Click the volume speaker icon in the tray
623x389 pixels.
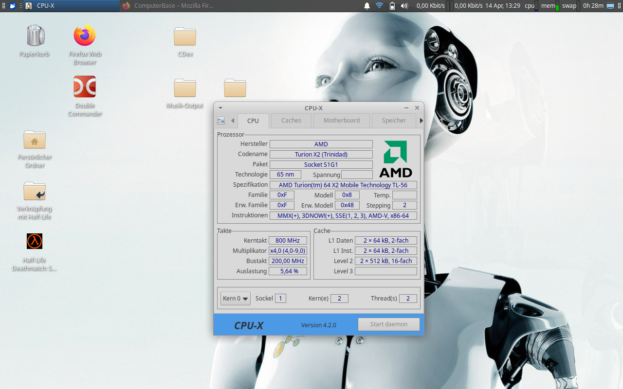(404, 6)
